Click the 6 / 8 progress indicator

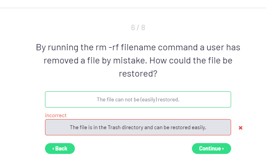coord(138,28)
